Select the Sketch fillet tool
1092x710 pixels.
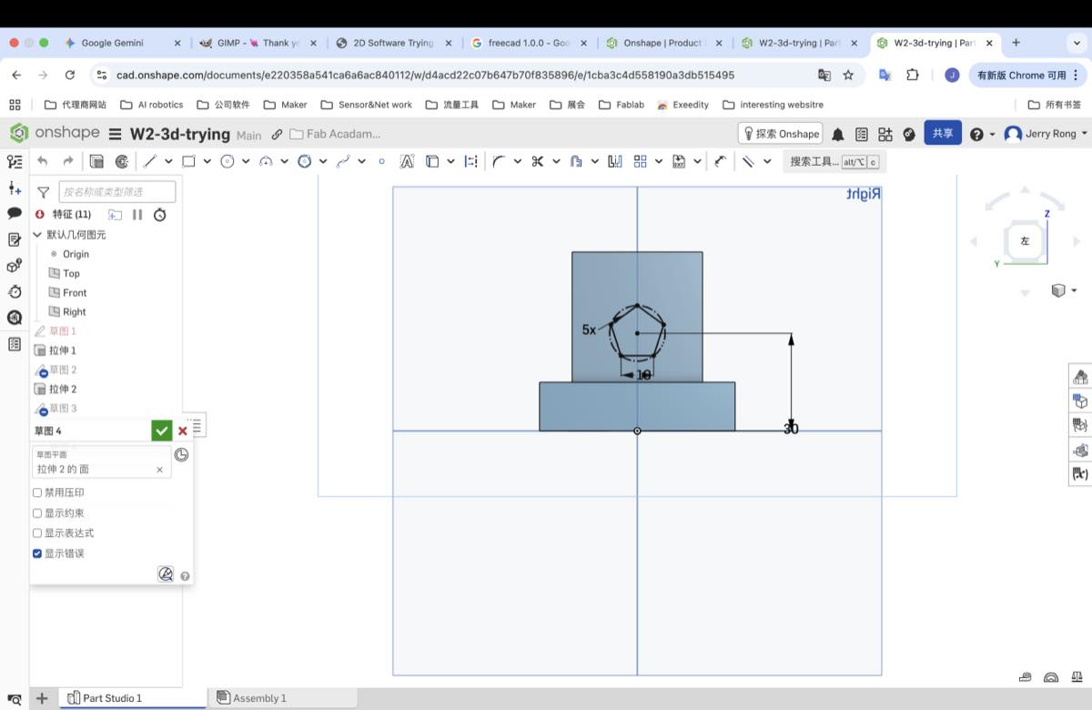[498, 161]
